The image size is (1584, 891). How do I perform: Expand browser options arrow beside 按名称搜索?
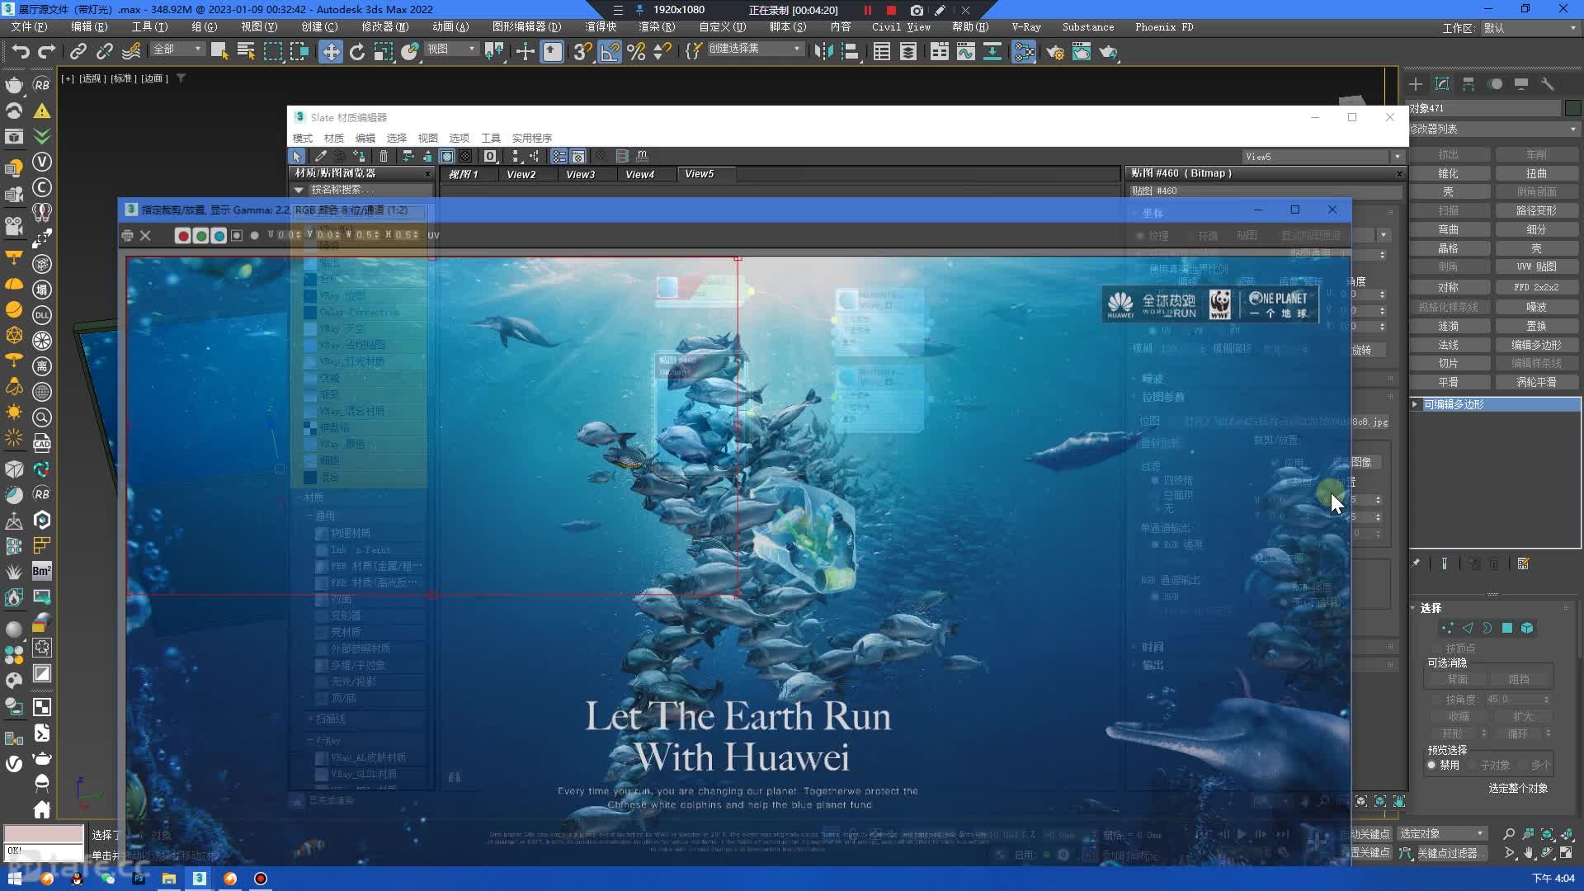click(299, 190)
